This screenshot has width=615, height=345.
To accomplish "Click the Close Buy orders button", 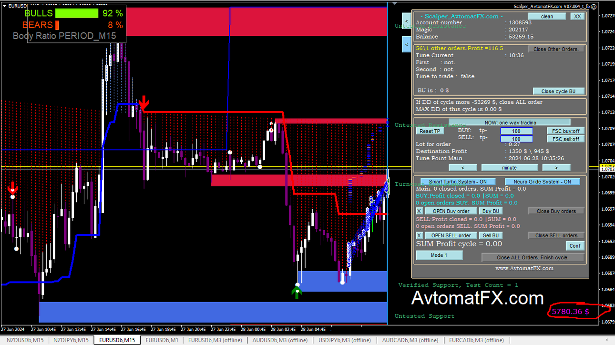I will tap(556, 211).
